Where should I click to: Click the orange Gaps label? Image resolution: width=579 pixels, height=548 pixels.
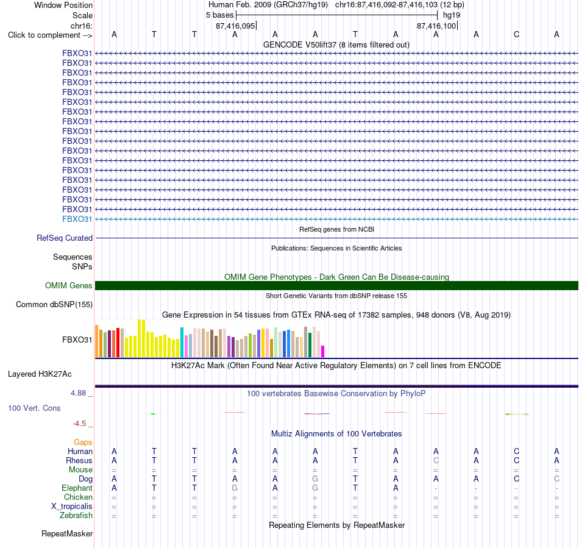point(83,442)
